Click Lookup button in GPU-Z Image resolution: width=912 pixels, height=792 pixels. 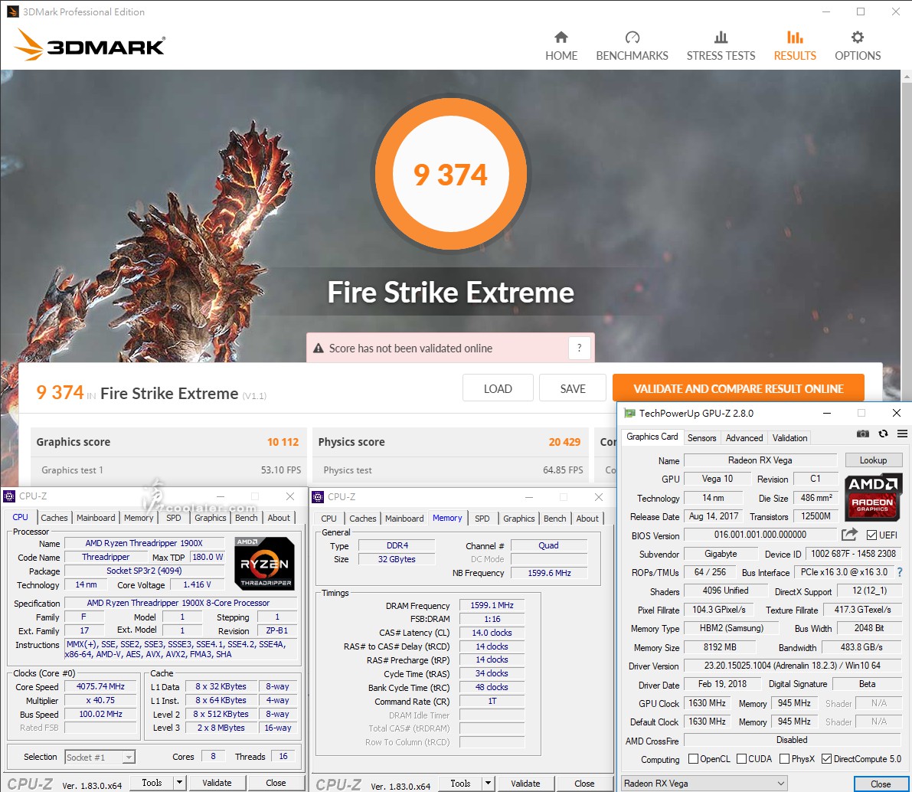coord(873,460)
